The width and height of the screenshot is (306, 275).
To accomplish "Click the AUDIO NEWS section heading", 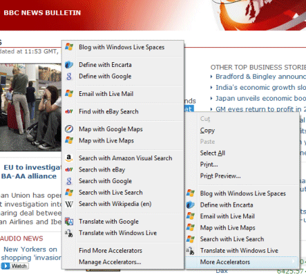I will tap(21, 238).
